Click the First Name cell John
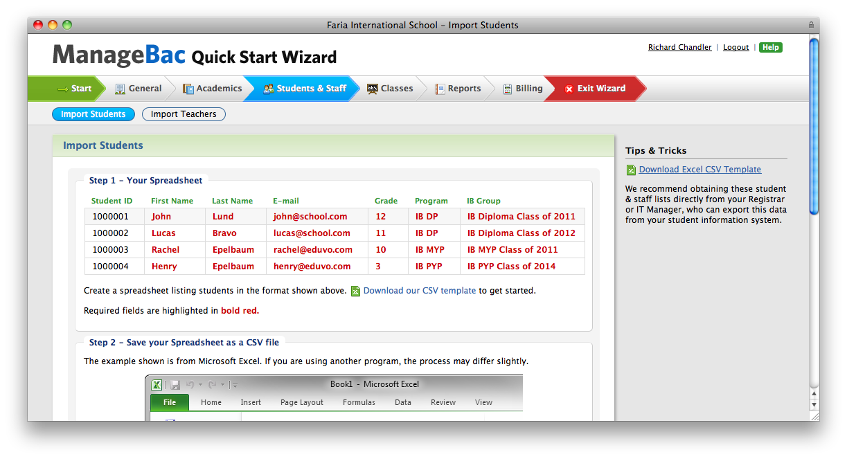Screen dimensions: 847x459 pos(161,217)
